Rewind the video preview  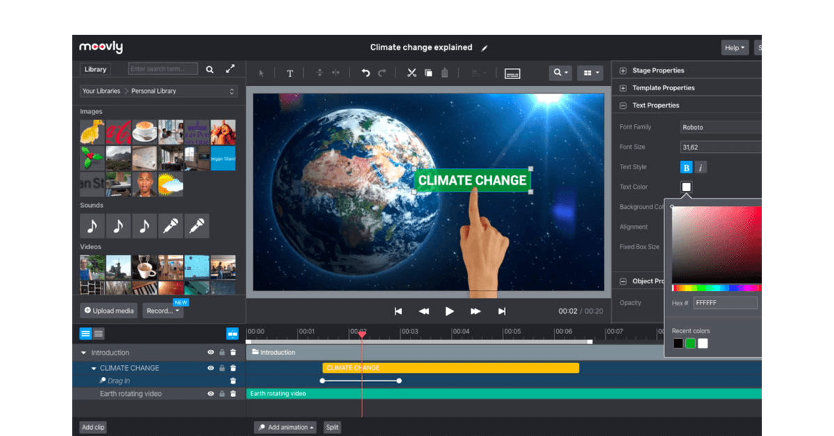424,311
